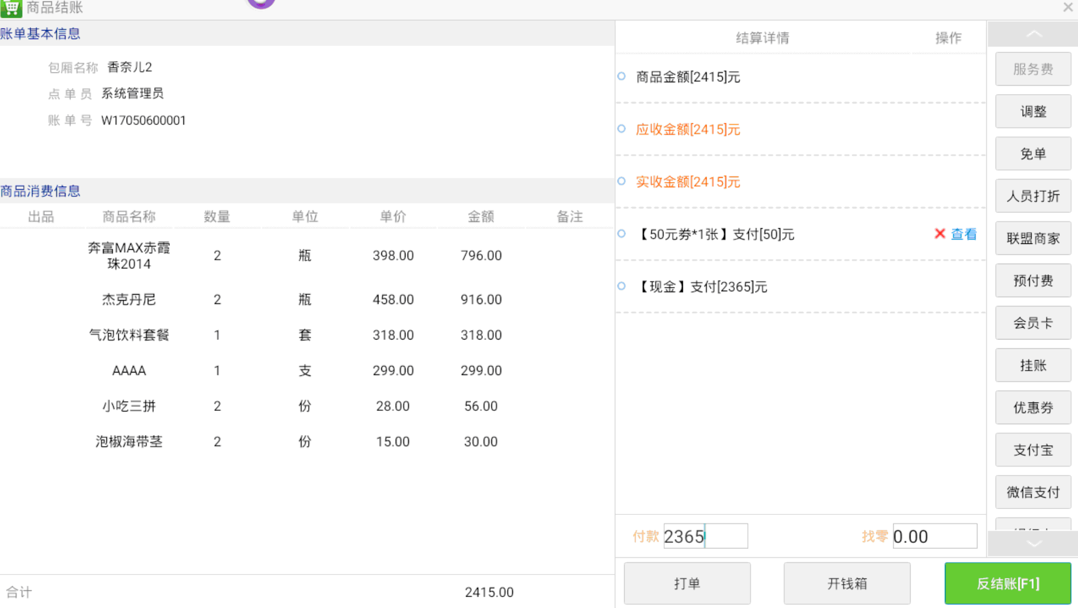The image size is (1078, 608).
Task: Click the 找零 change field
Action: coord(935,536)
